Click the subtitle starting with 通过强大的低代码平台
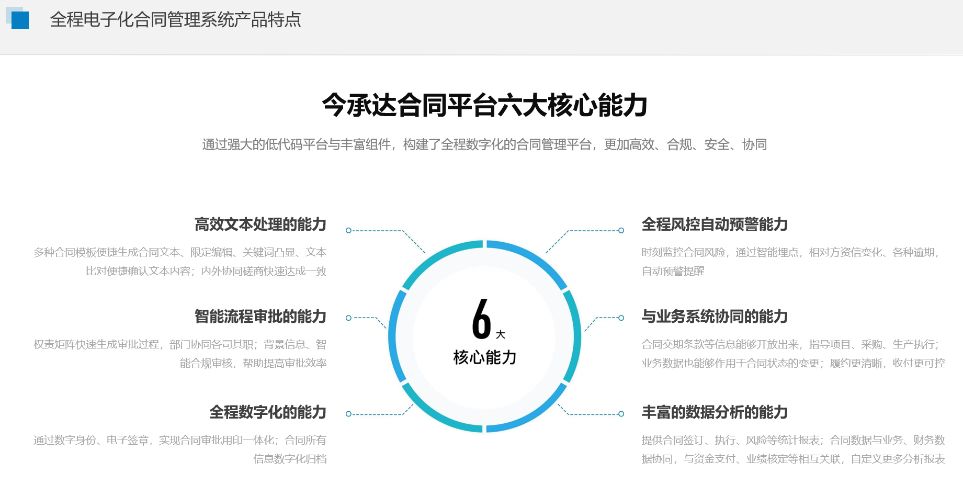This screenshot has width=963, height=496. tap(484, 144)
